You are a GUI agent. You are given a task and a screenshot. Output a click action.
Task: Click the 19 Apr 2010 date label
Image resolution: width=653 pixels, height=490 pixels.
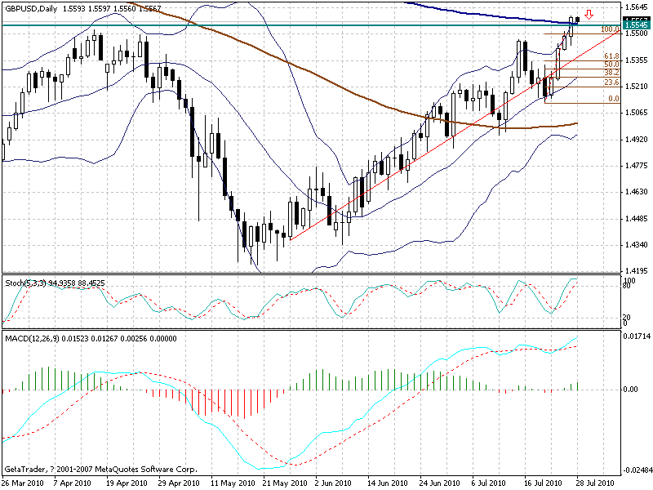pos(127,483)
